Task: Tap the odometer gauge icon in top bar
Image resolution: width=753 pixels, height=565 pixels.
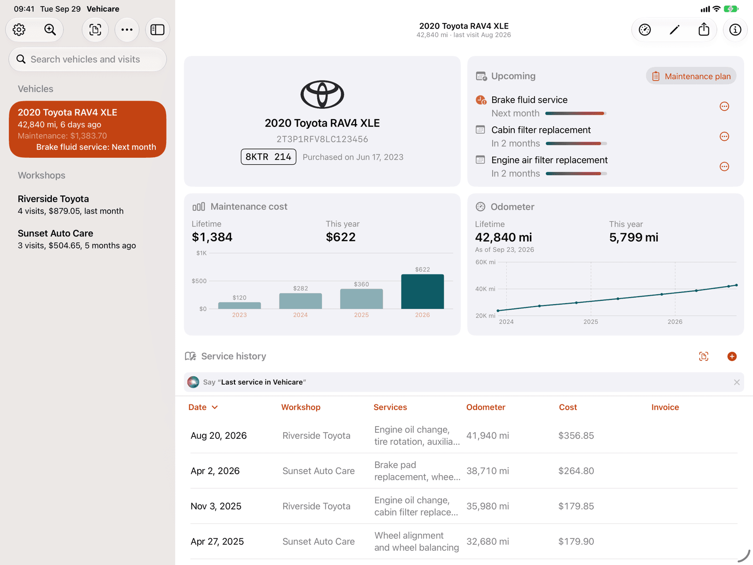Action: (x=645, y=30)
